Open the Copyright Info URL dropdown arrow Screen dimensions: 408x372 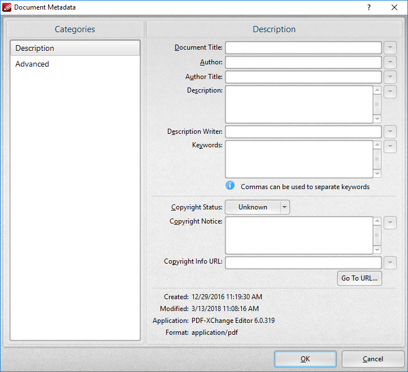390,262
